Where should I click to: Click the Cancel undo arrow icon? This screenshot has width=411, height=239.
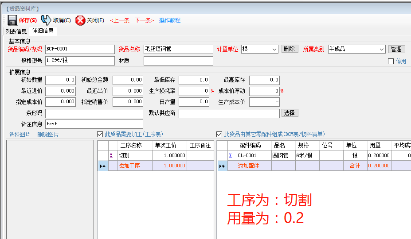46,20
